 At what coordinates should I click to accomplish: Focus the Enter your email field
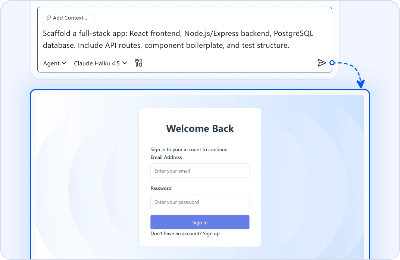click(200, 171)
